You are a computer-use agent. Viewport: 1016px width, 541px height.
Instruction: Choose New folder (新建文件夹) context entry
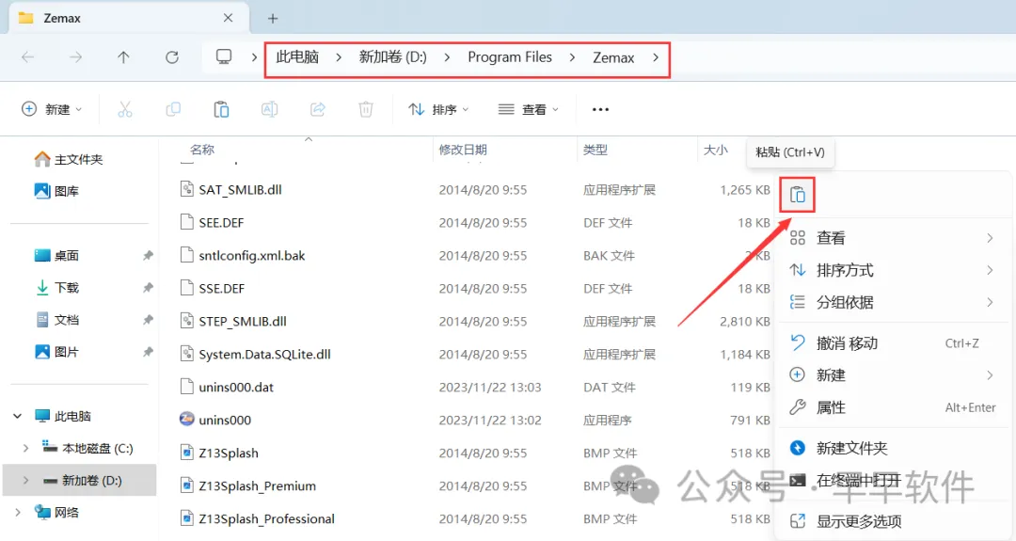point(892,448)
